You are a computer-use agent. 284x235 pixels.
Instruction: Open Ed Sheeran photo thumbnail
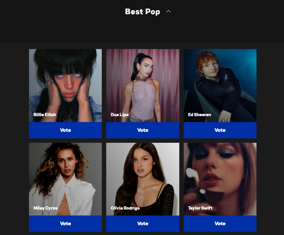(x=220, y=85)
